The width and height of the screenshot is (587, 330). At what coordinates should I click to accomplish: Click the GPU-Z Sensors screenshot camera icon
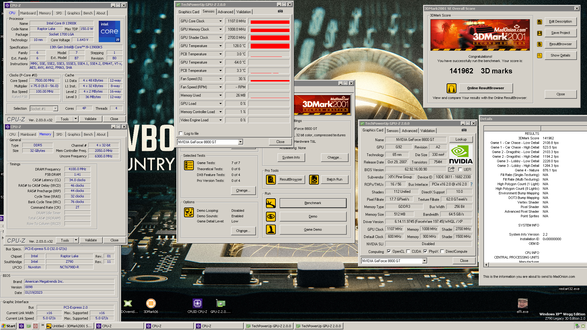[x=280, y=11]
